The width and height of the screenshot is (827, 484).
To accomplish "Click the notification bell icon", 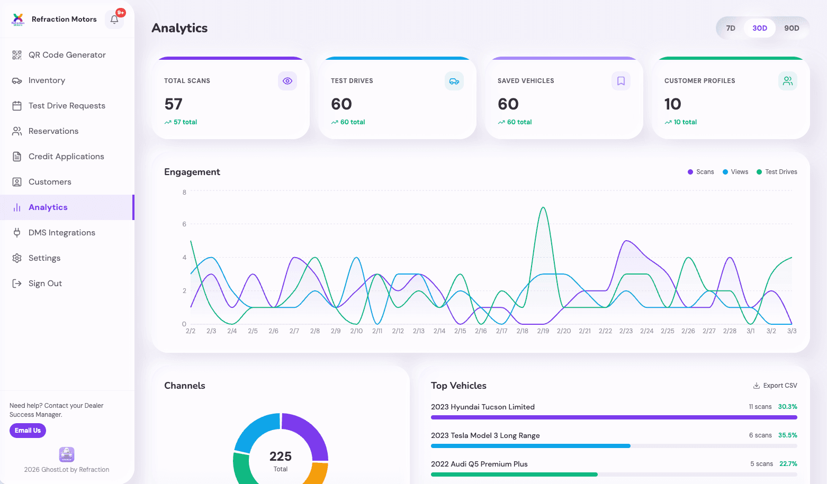I will pos(114,20).
